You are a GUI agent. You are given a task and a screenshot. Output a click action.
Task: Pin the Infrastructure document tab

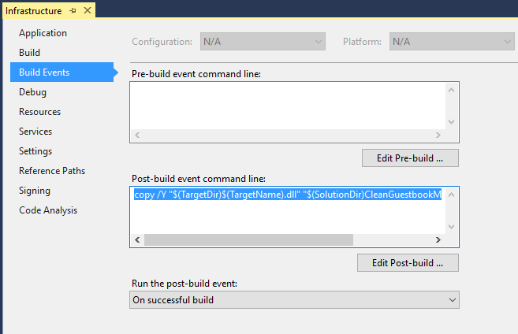pos(72,11)
